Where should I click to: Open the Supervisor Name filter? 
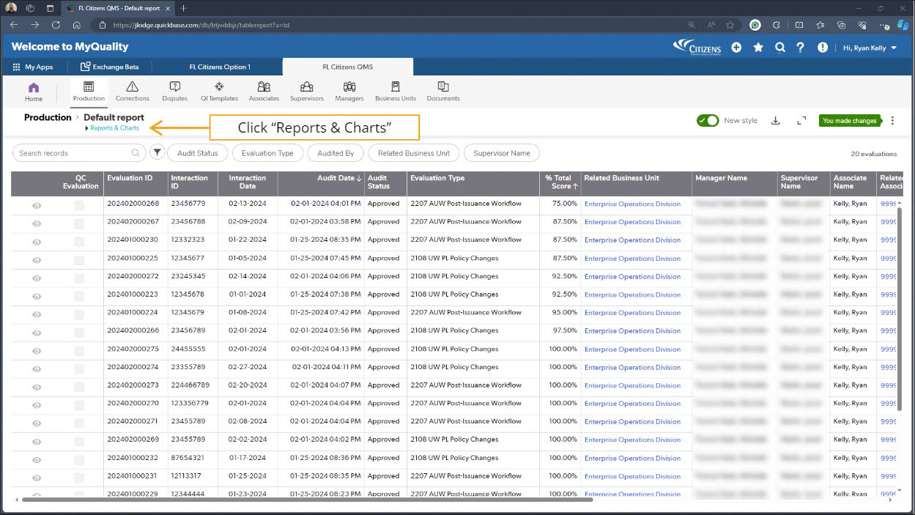tap(502, 153)
